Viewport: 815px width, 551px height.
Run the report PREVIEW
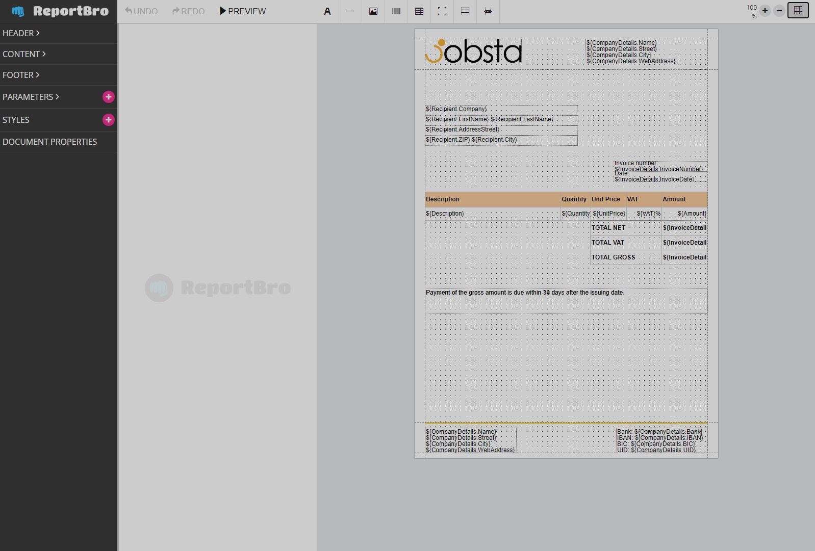click(243, 11)
